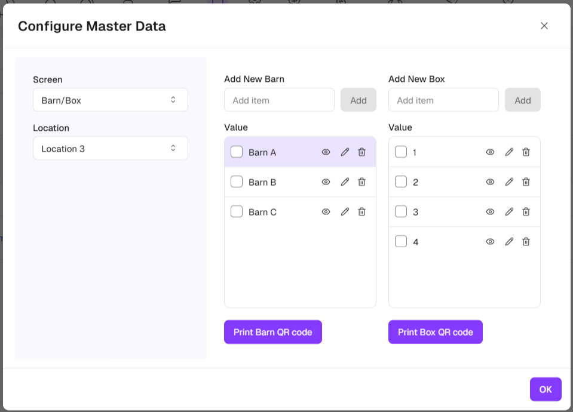The image size is (573, 412).
Task: Delete Box 3 with trash icon
Action: coord(526,212)
